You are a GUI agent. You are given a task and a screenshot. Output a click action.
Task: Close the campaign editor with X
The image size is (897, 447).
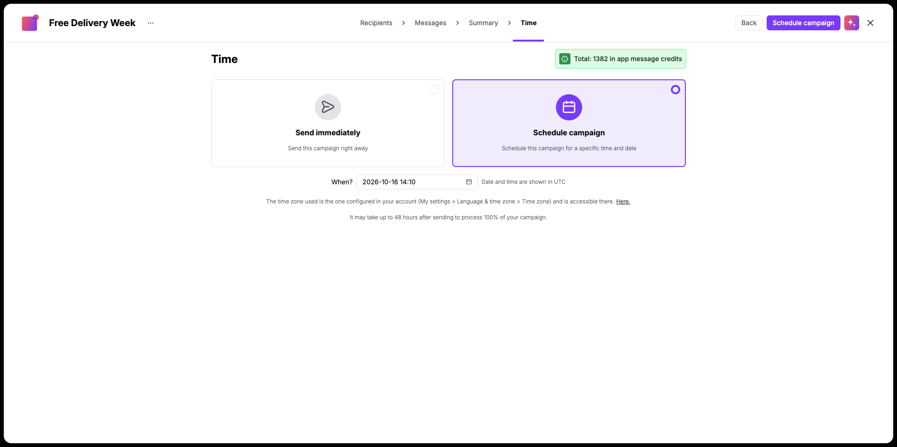870,23
